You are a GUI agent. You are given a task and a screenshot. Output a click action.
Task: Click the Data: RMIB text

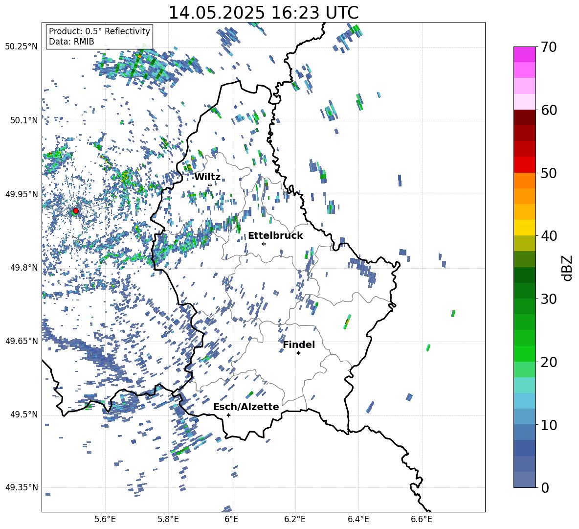pyautogui.click(x=71, y=42)
